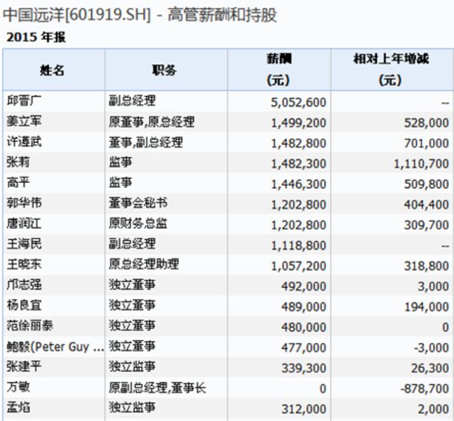Click salary value 1,118,800
This screenshot has height=421, width=454.
(298, 245)
